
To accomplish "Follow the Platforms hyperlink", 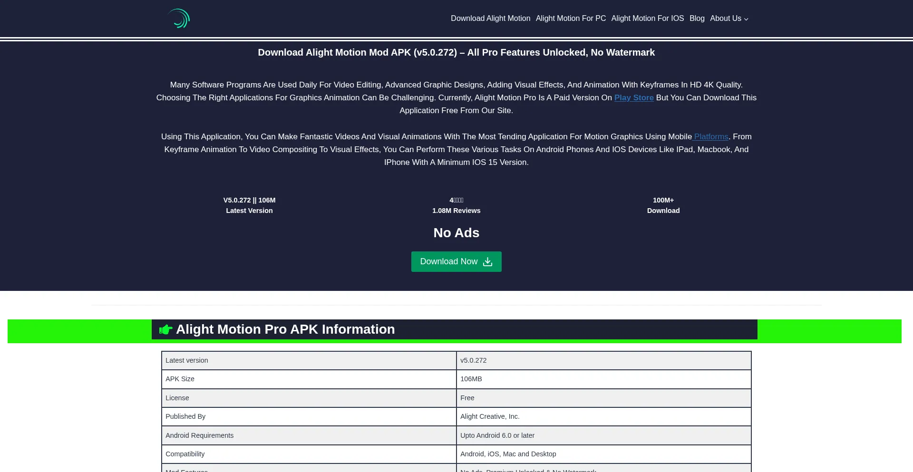I will point(710,137).
